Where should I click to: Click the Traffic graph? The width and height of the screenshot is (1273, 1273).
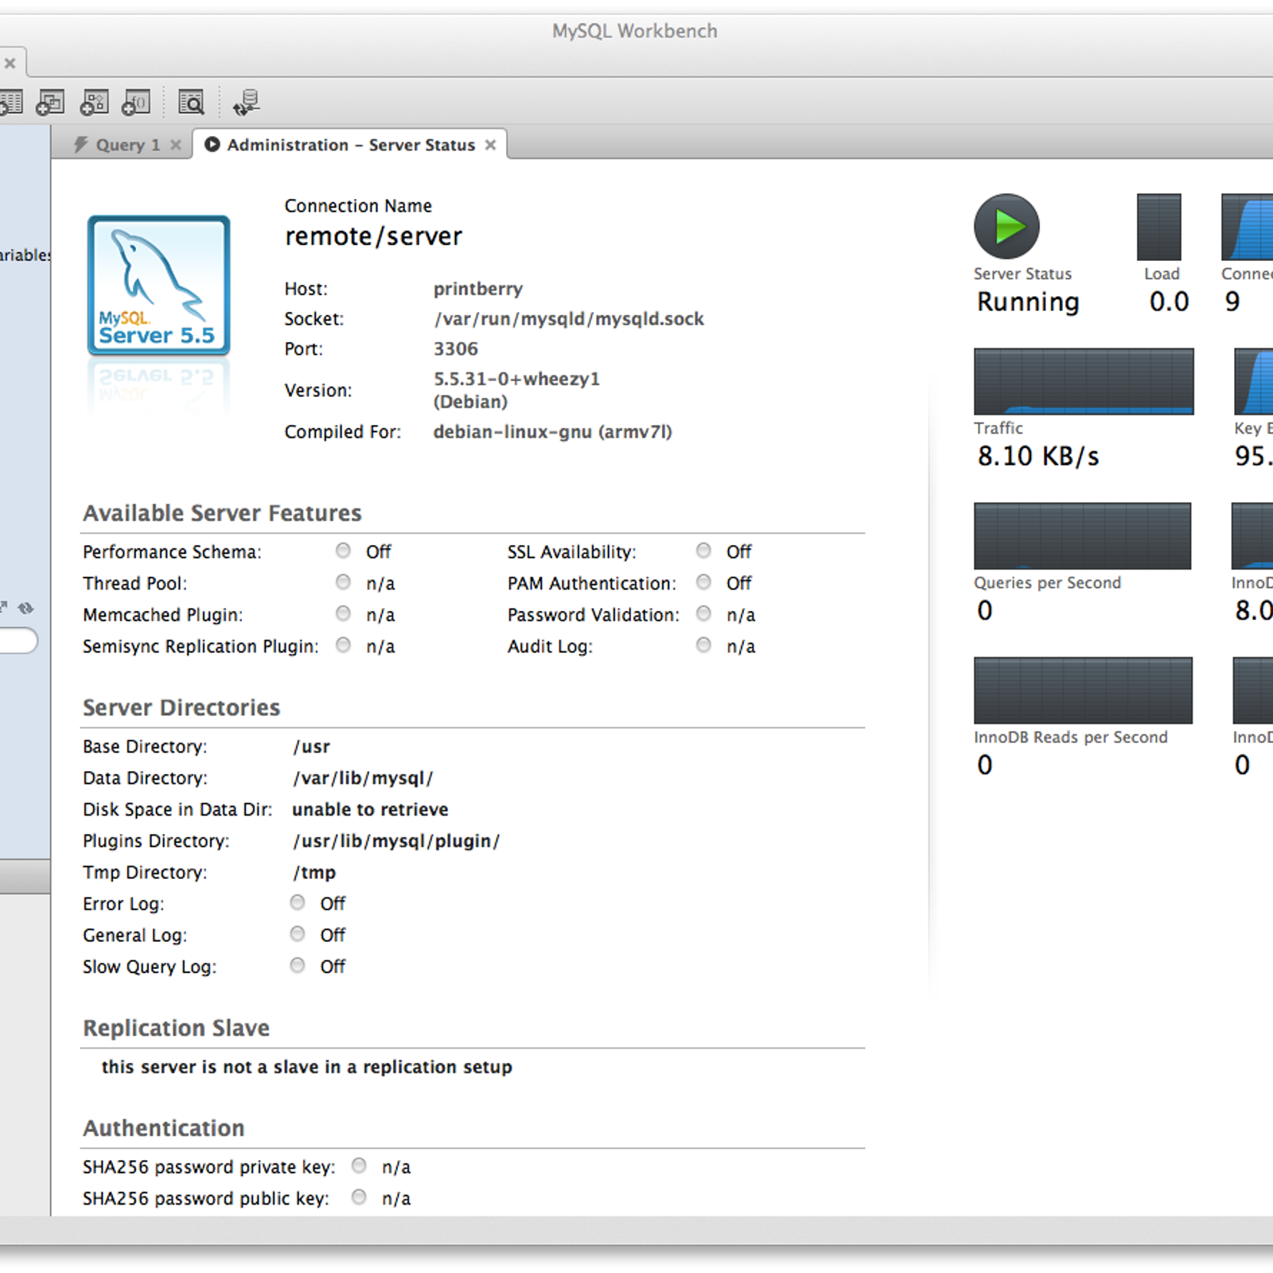click(1084, 381)
